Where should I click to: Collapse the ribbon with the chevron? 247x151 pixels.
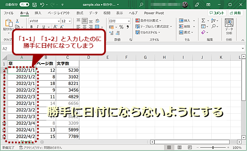coord(243,40)
